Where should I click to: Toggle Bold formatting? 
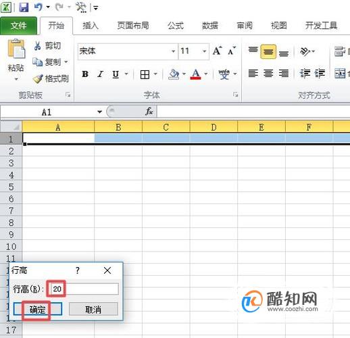click(85, 74)
